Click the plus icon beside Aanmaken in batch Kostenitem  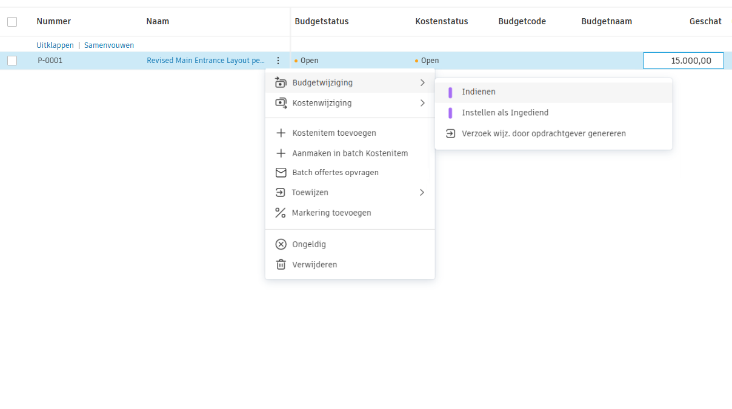[x=281, y=153]
